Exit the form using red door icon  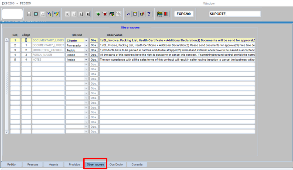click(x=166, y=14)
